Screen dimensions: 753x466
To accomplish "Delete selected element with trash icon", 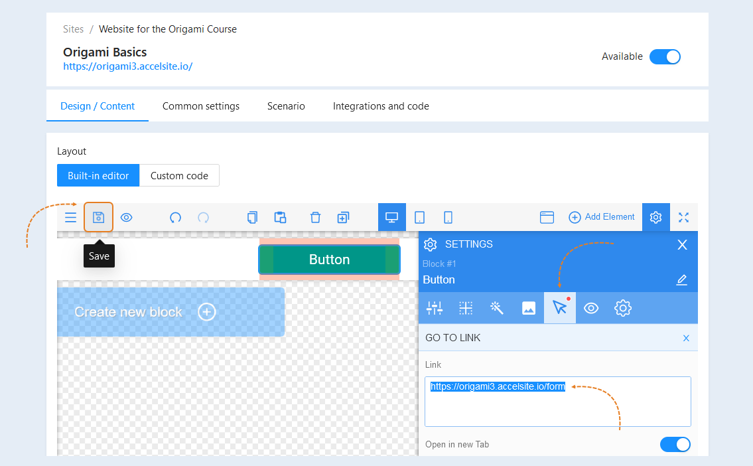I will (315, 218).
